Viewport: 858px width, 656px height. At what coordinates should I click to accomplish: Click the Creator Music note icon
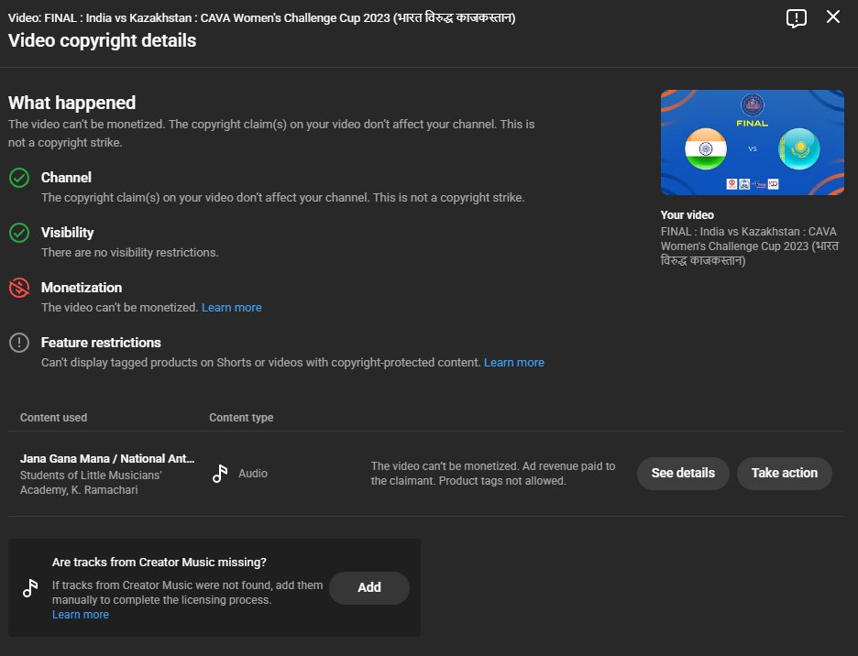(30, 588)
